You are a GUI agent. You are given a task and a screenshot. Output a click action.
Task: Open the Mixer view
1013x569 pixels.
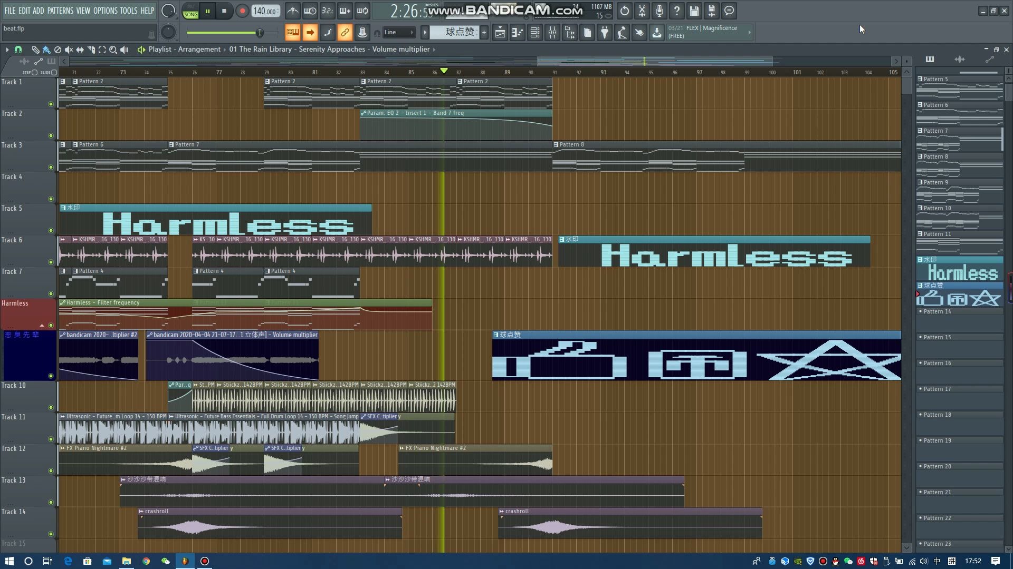tap(552, 33)
